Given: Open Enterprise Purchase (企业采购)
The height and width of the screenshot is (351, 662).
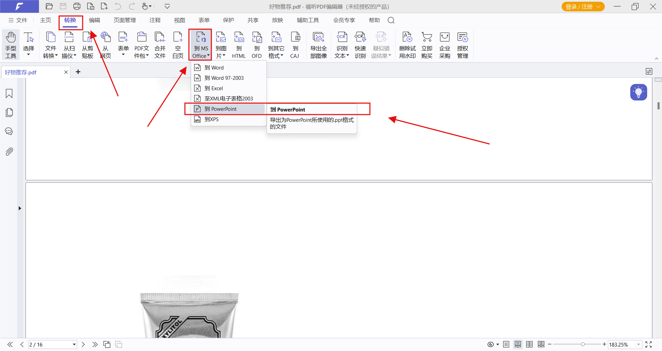Looking at the screenshot, I should pos(444,45).
